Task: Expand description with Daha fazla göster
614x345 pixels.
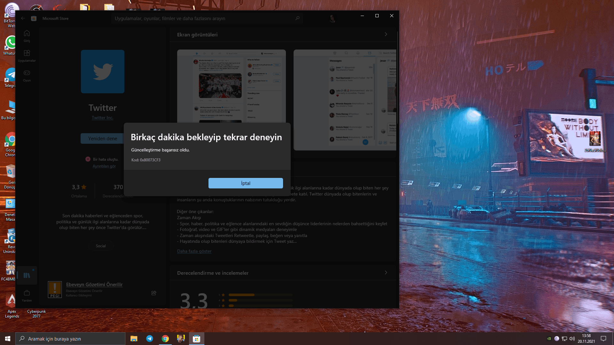Action: point(194,251)
